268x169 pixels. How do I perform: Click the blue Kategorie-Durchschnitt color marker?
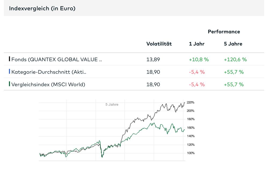click(x=10, y=72)
